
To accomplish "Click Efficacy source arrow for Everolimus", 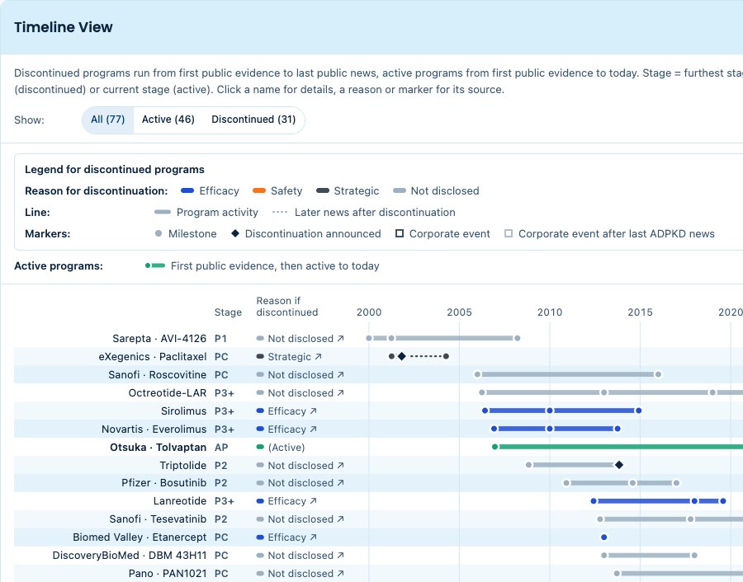I will click(313, 429).
